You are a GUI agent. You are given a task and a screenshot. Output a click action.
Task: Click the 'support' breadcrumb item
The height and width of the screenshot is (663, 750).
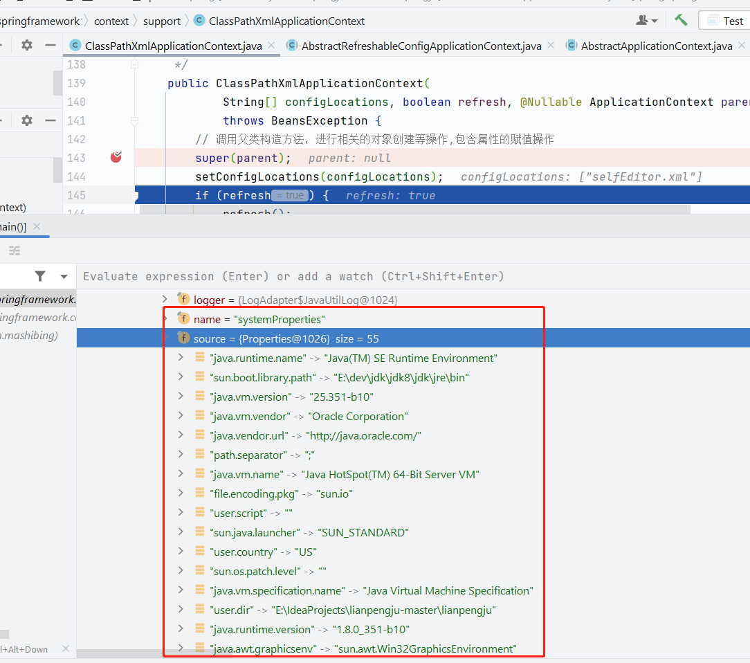click(x=162, y=21)
